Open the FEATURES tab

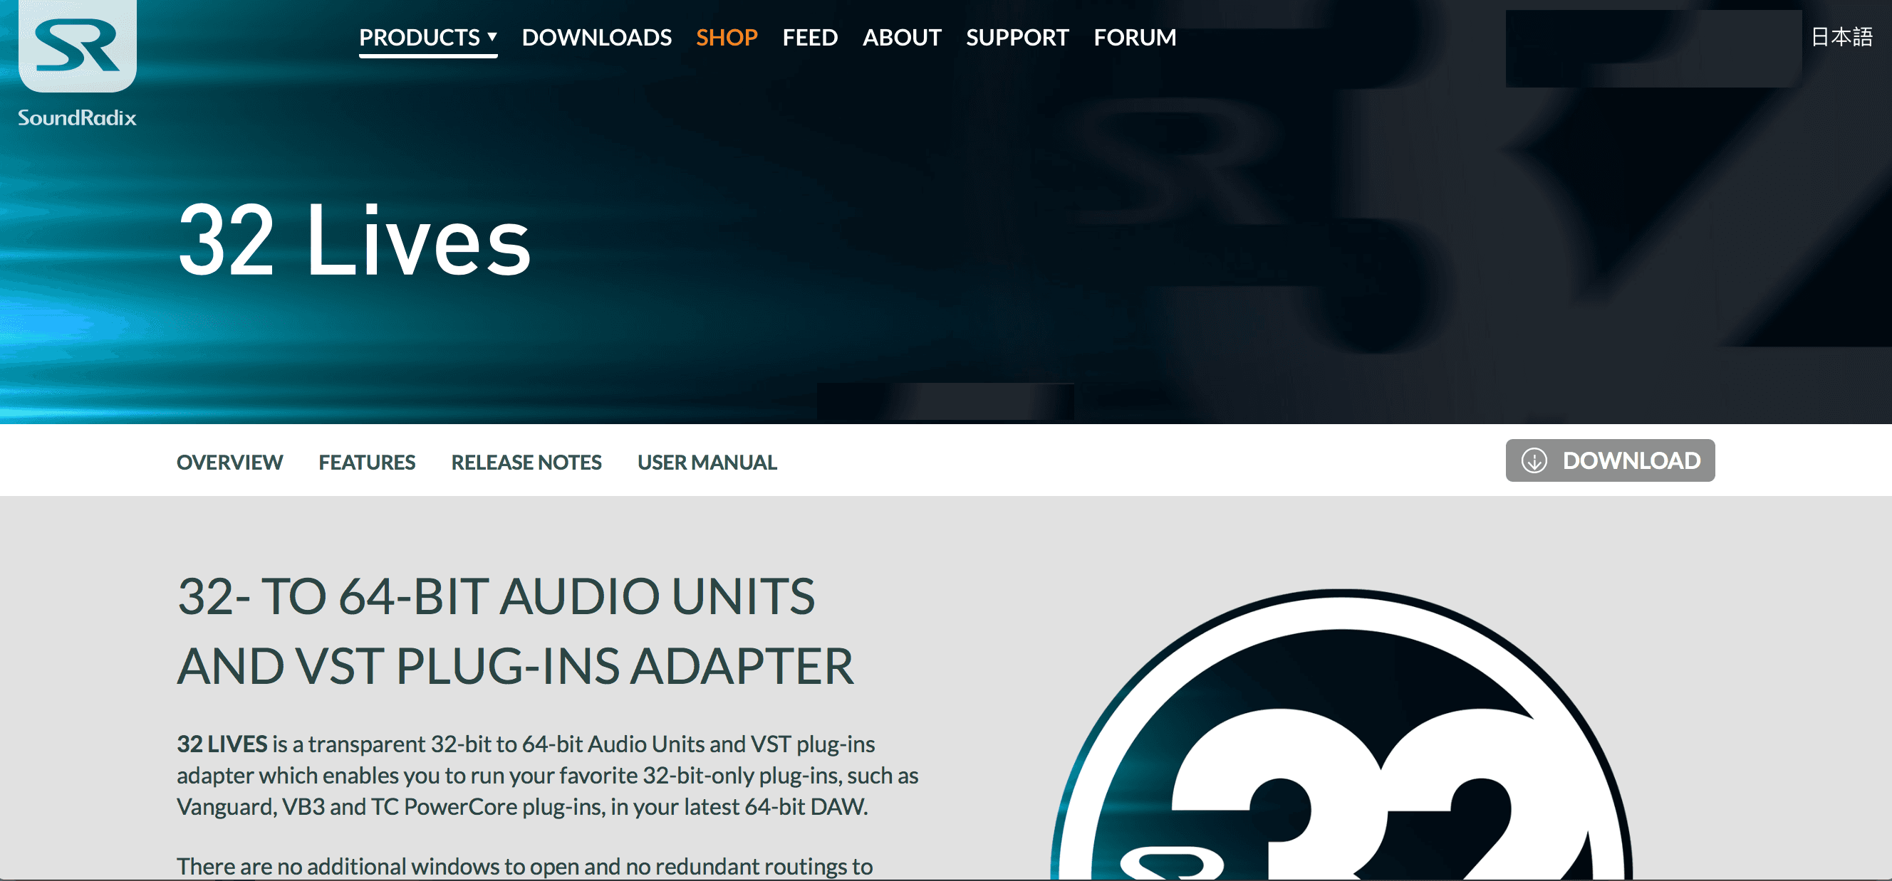(366, 462)
